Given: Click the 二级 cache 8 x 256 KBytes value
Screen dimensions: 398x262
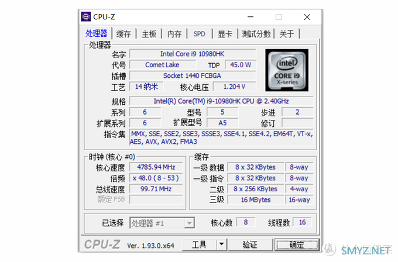Looking at the screenshot, I should click(x=255, y=189).
